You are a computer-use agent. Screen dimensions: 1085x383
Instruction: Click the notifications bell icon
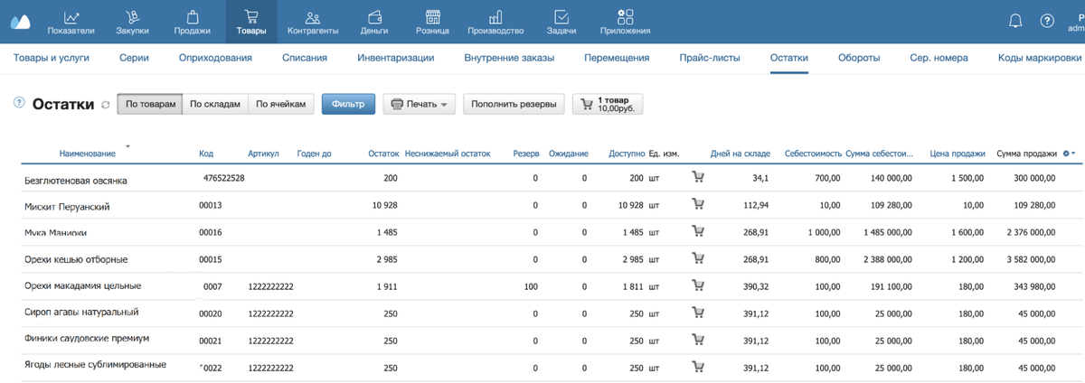click(1015, 21)
